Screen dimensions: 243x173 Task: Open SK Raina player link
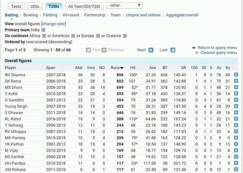click(x=13, y=81)
